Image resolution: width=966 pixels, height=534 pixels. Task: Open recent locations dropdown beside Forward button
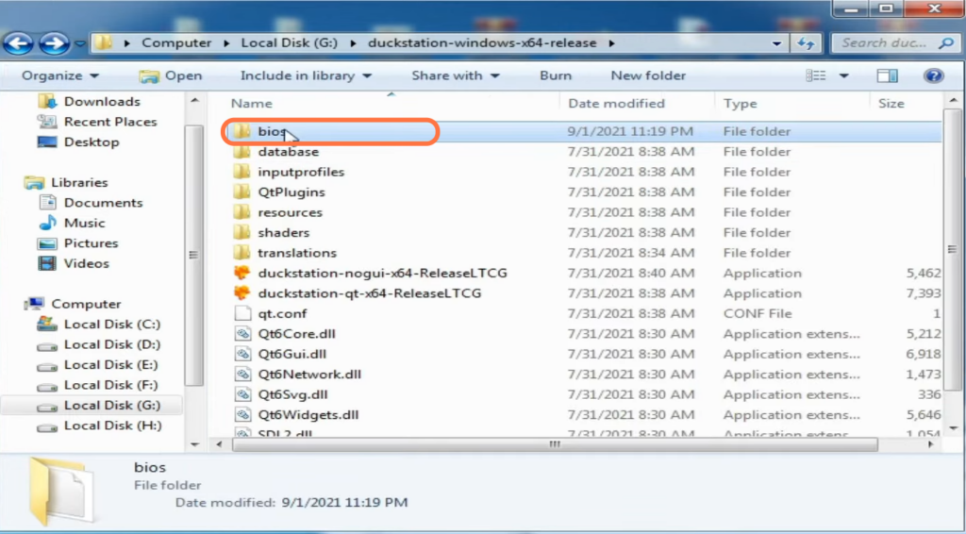(x=80, y=43)
